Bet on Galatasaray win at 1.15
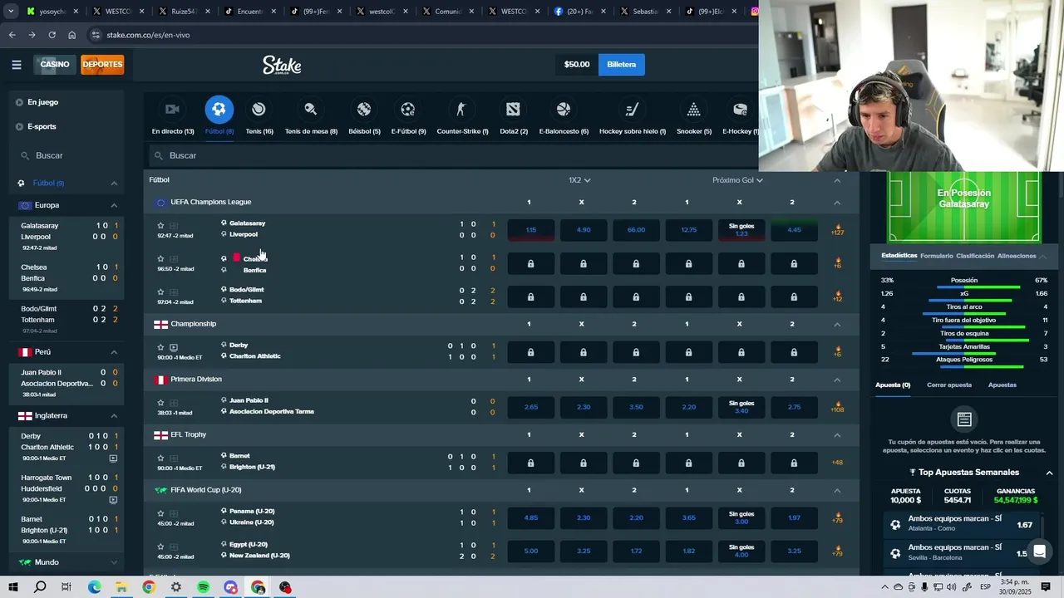 pos(530,230)
